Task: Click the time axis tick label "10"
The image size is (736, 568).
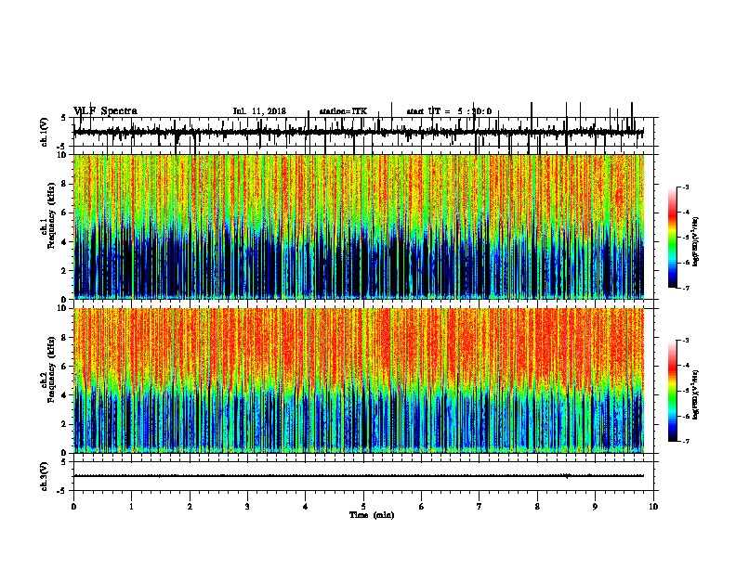Action: coord(653,507)
